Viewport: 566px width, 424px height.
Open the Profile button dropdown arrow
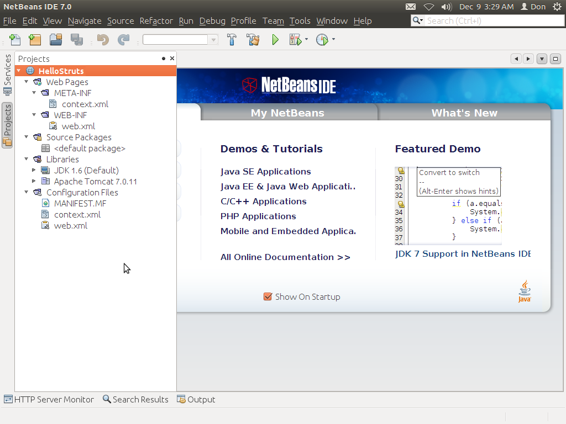tap(333, 39)
